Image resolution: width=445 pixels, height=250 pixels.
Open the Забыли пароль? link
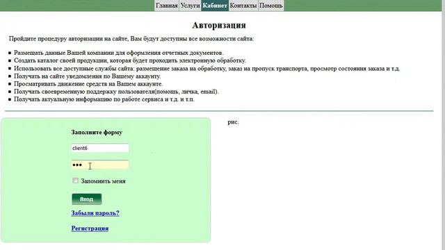coord(95,213)
